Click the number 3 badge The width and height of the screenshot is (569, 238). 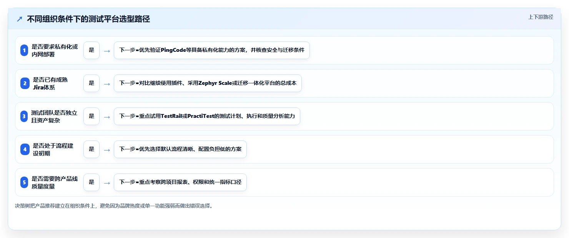click(x=24, y=116)
